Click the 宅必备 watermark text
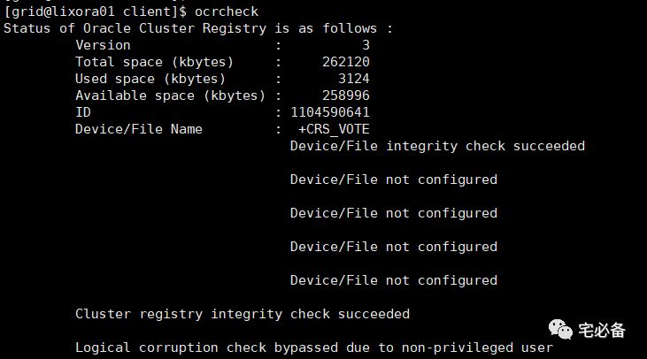This screenshot has height=359, width=647. [602, 330]
